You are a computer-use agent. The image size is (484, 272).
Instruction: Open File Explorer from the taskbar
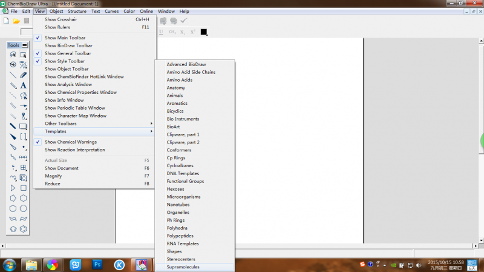click(x=31, y=265)
